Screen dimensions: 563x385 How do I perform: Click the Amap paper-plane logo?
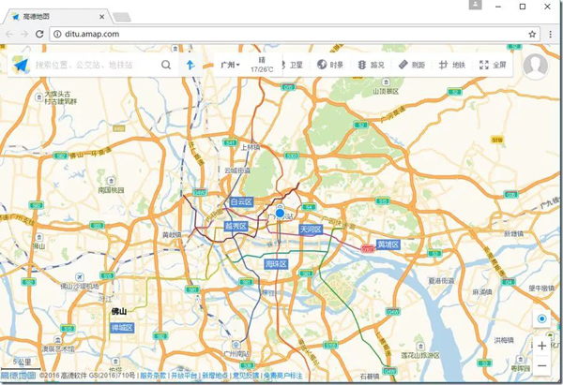point(21,65)
